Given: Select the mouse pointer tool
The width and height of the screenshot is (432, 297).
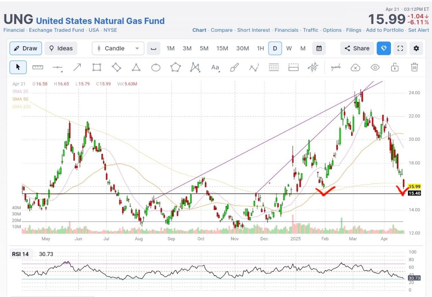Looking at the screenshot, I should coord(18,67).
